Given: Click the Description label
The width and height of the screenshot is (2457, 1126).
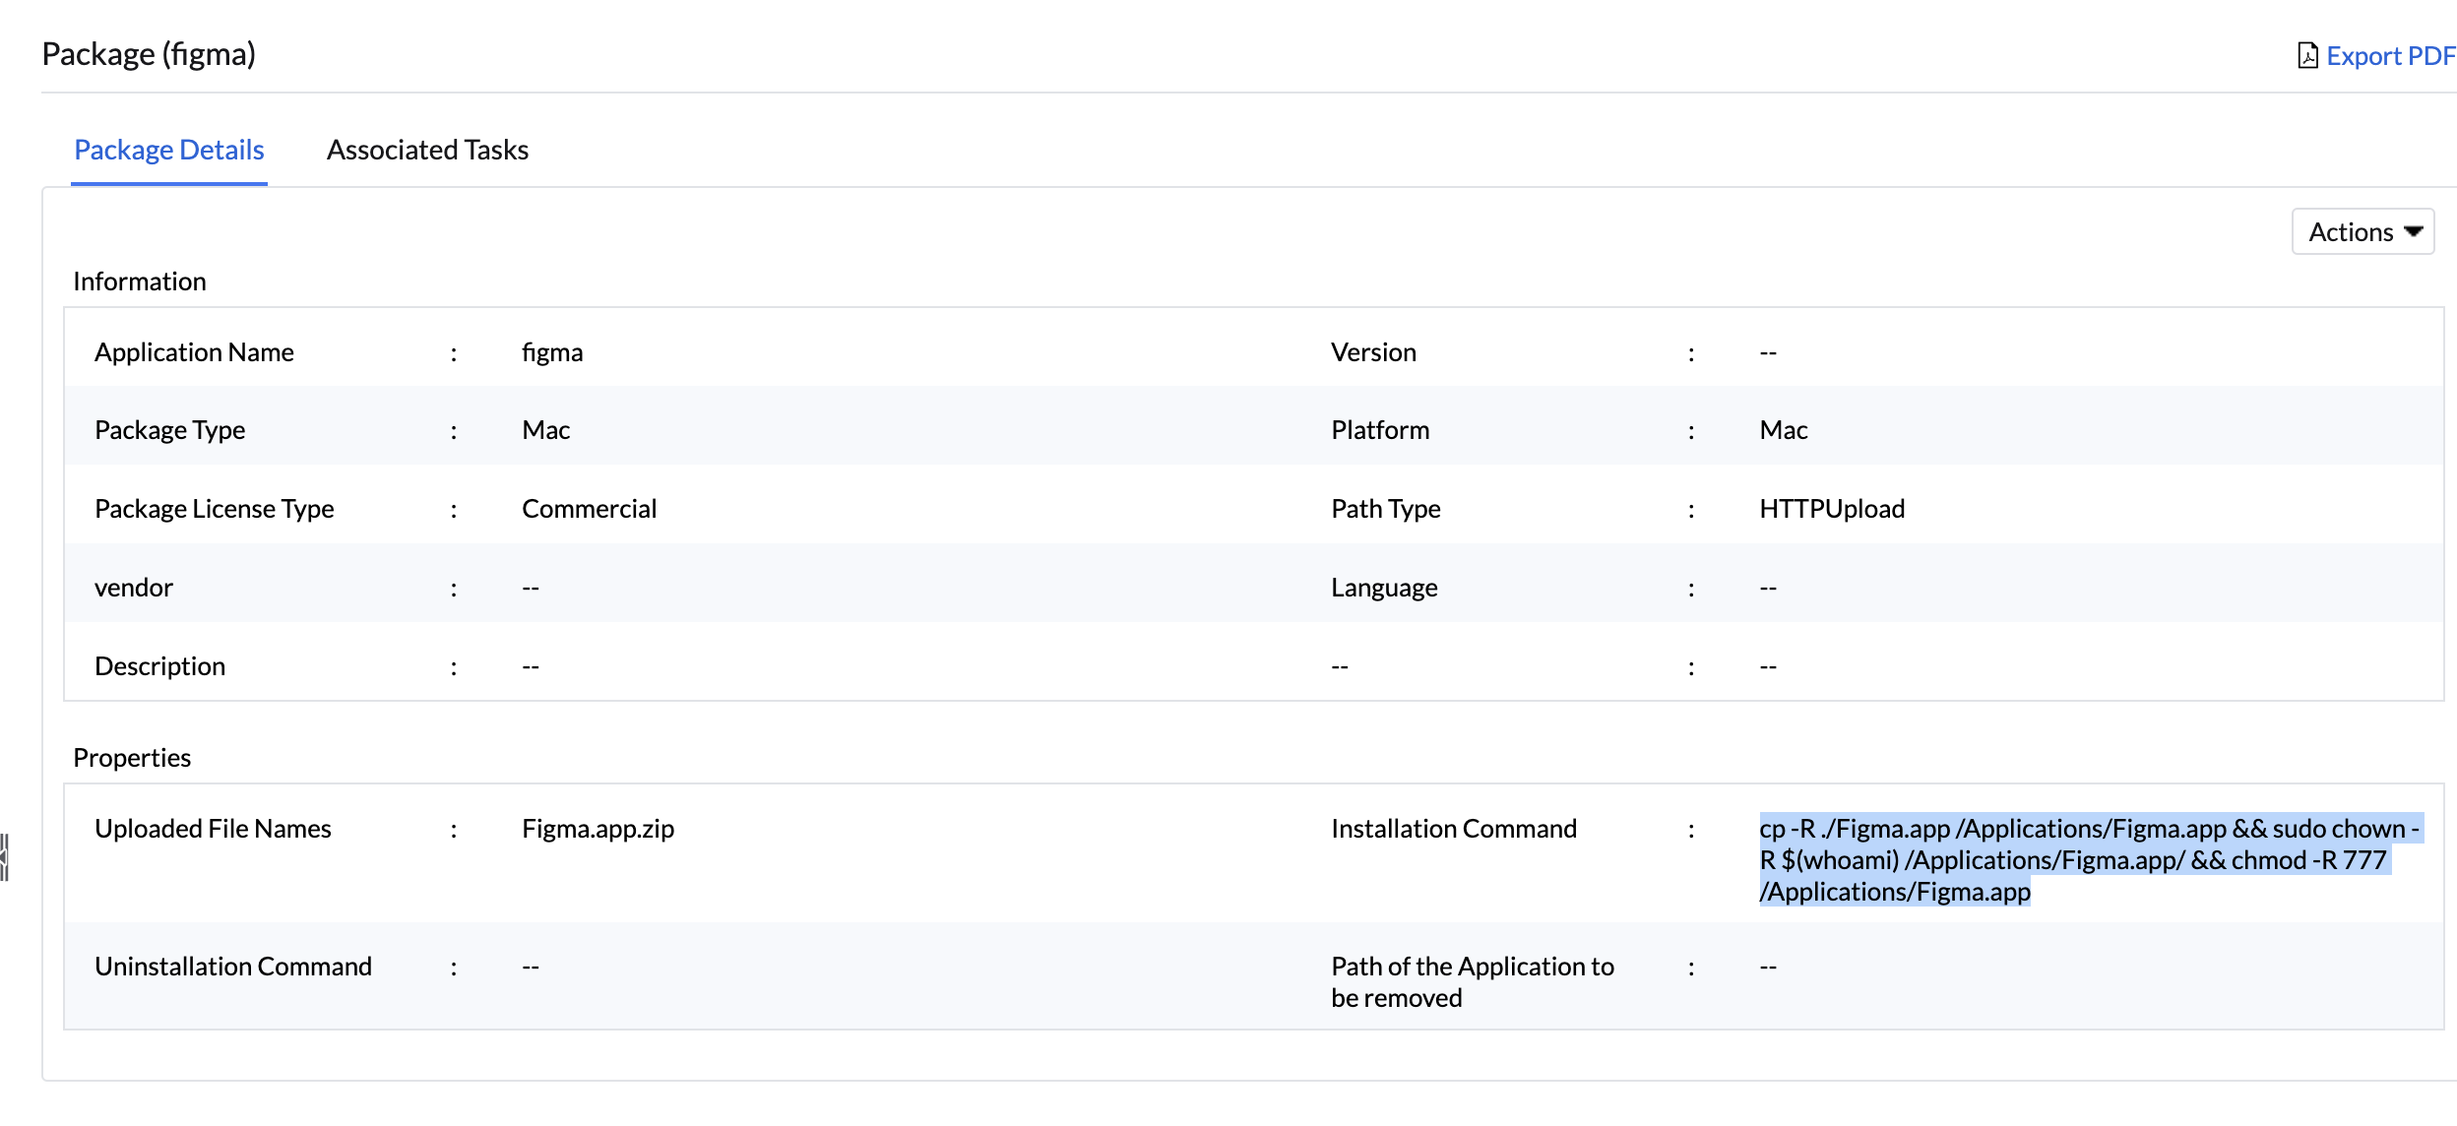Looking at the screenshot, I should [159, 666].
